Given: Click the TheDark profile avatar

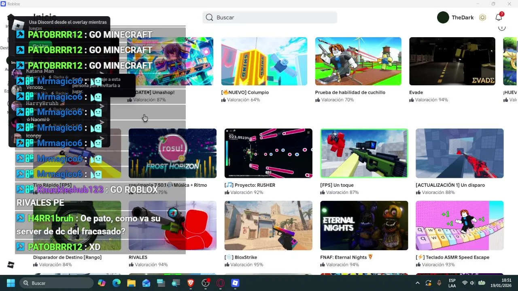Looking at the screenshot, I should coord(443,17).
